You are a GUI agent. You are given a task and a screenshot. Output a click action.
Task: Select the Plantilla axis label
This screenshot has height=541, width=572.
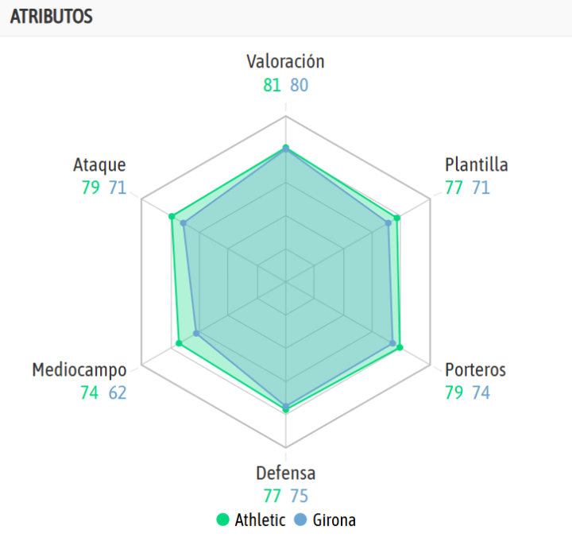click(477, 165)
